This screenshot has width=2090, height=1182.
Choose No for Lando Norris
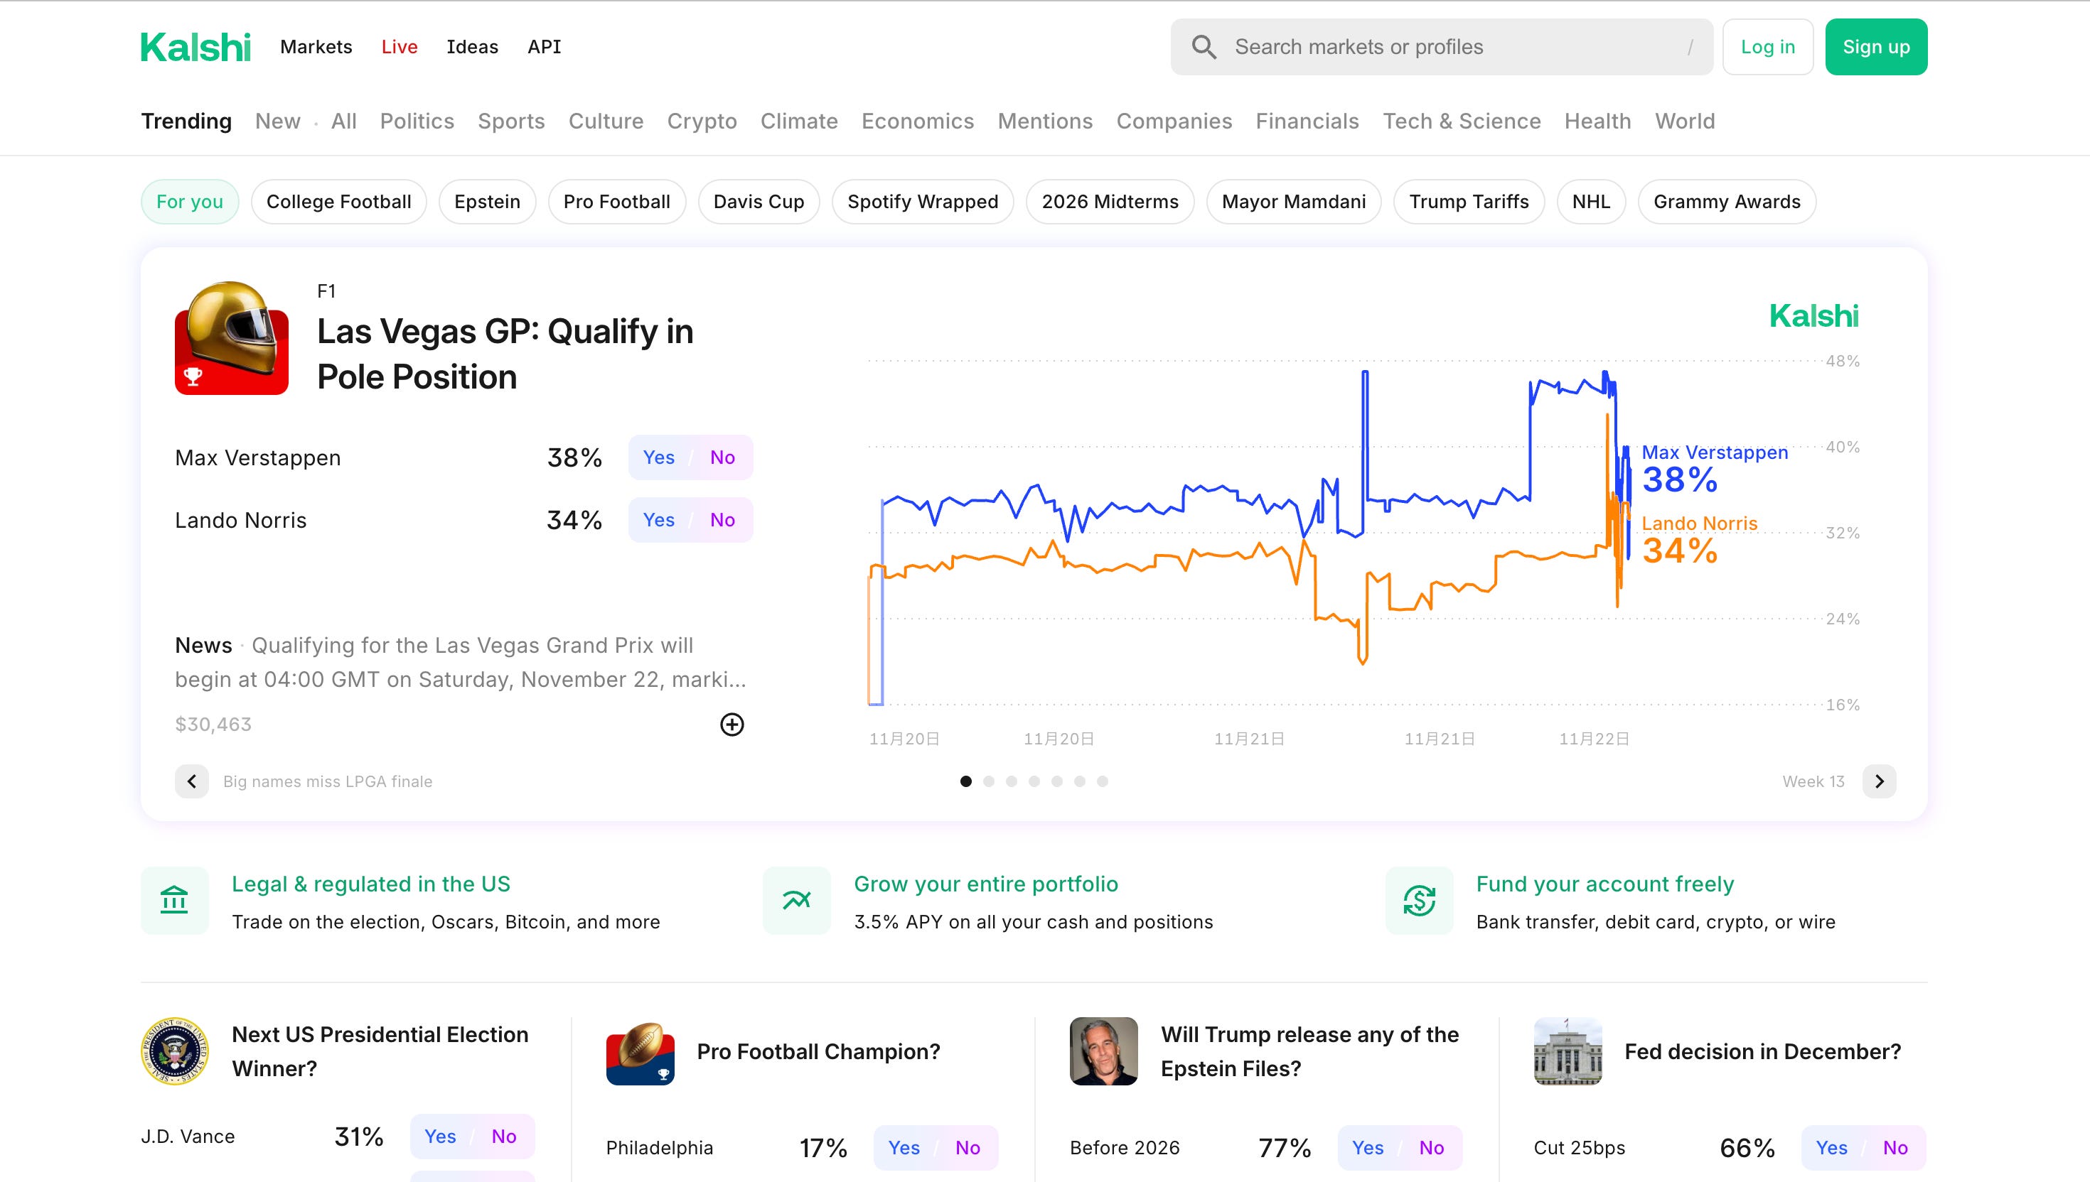click(x=722, y=521)
